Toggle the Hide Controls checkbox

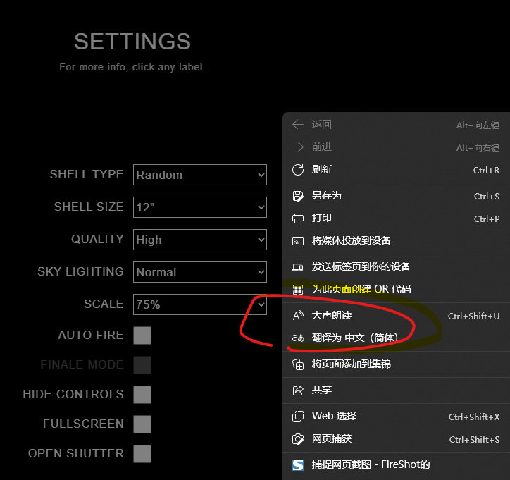click(x=142, y=395)
